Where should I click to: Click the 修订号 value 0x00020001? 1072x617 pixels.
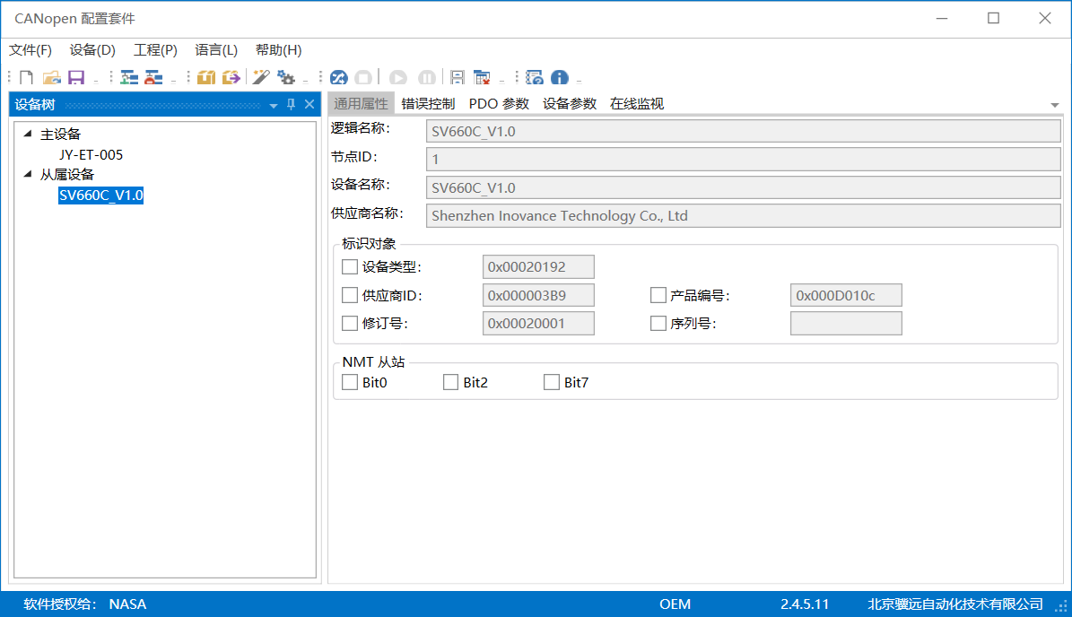(x=538, y=323)
